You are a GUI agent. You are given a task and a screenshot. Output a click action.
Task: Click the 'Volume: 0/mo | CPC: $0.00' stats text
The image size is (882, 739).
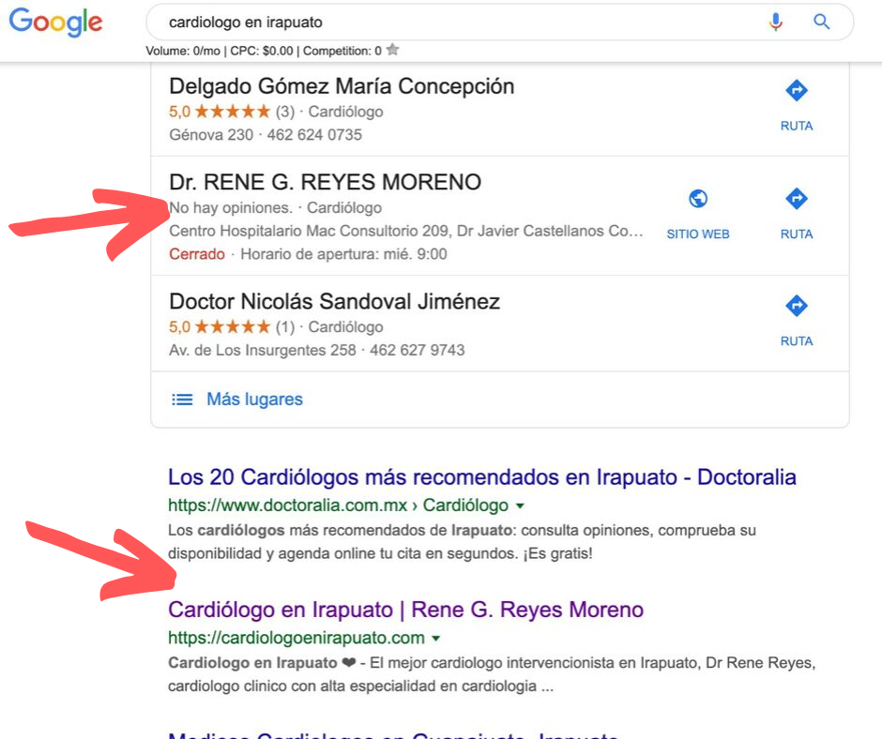(x=220, y=52)
